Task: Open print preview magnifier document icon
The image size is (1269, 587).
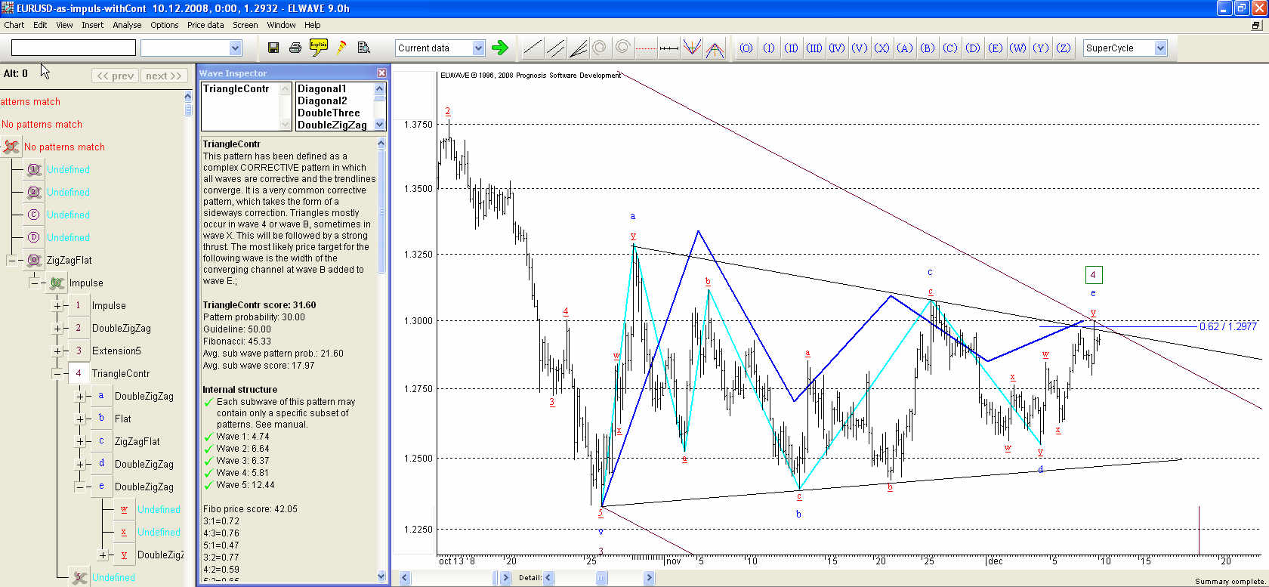Action: tap(363, 48)
